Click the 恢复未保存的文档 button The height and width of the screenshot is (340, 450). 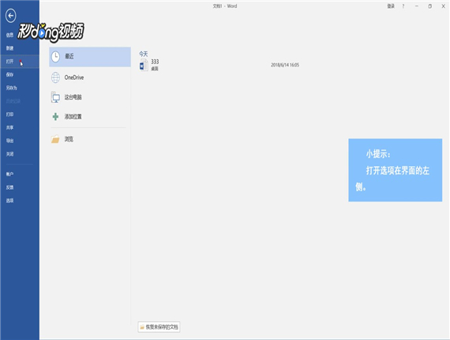coord(159,327)
